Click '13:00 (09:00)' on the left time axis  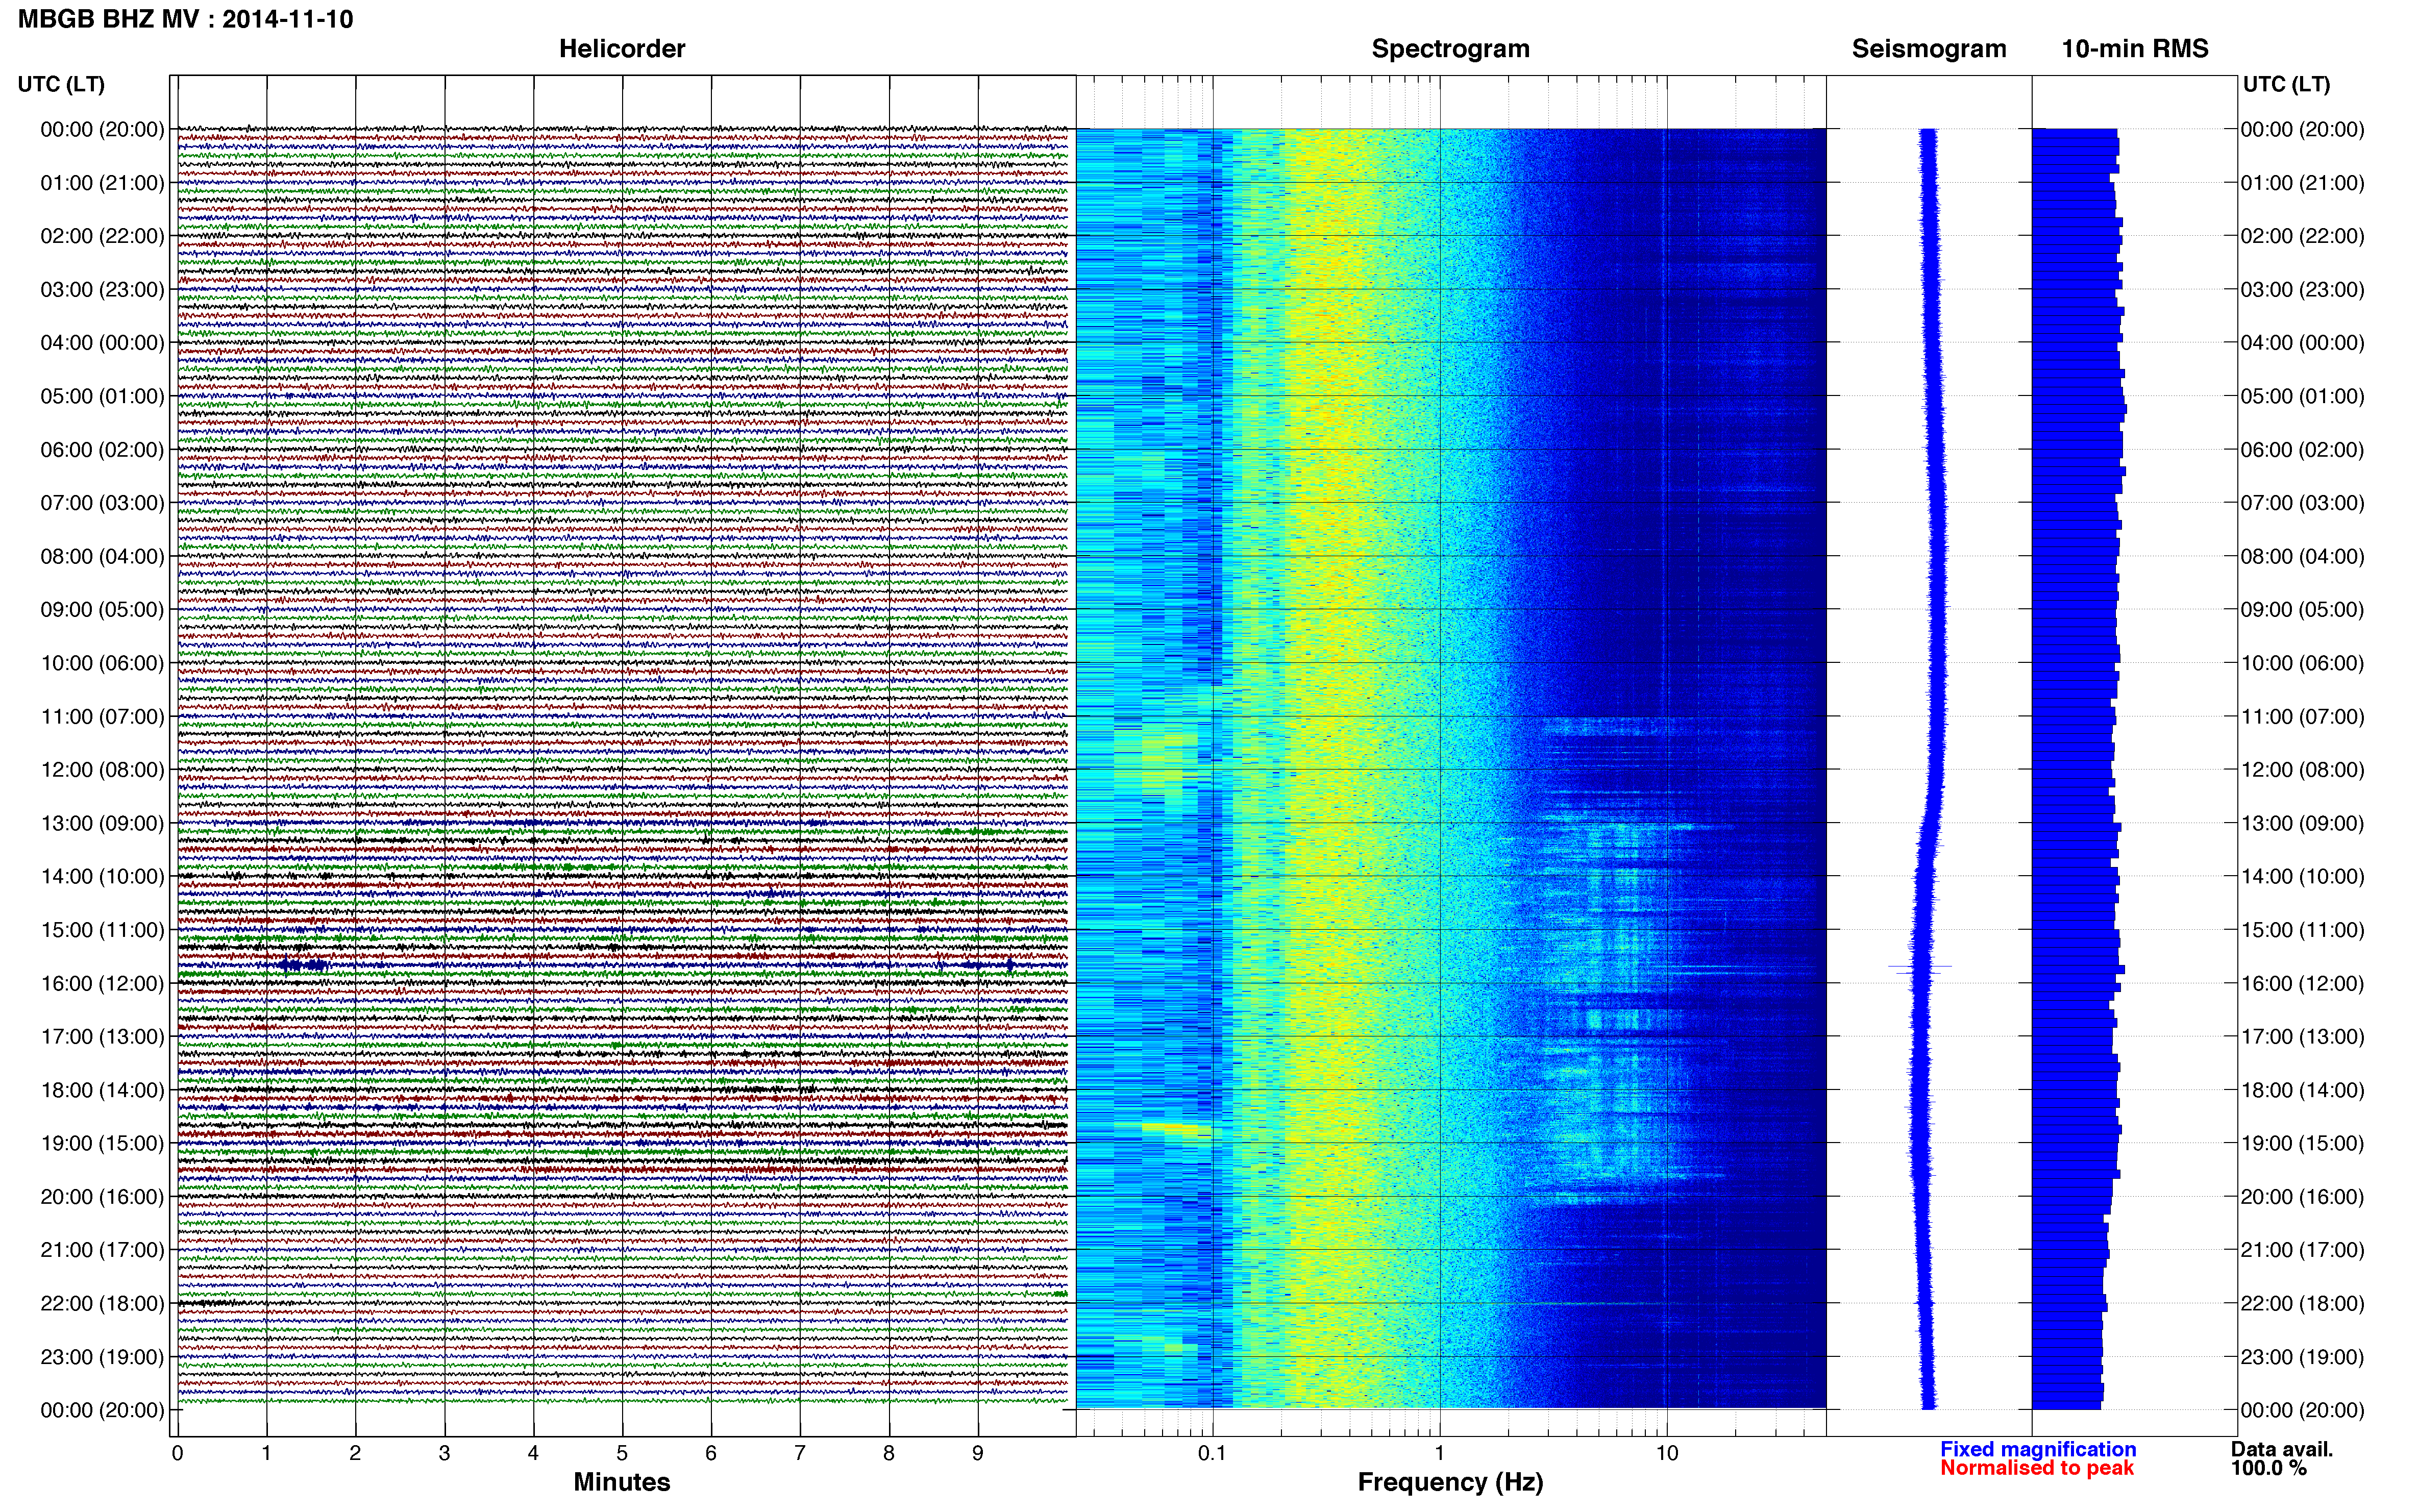click(x=102, y=823)
